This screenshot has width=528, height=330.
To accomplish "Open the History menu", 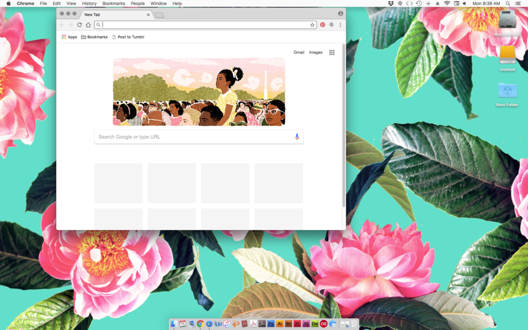I will point(89,4).
